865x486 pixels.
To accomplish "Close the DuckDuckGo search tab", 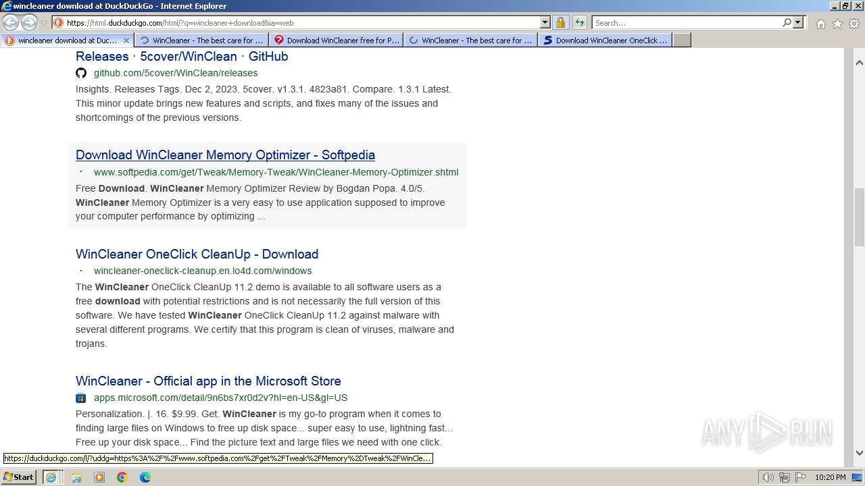I will [x=126, y=40].
